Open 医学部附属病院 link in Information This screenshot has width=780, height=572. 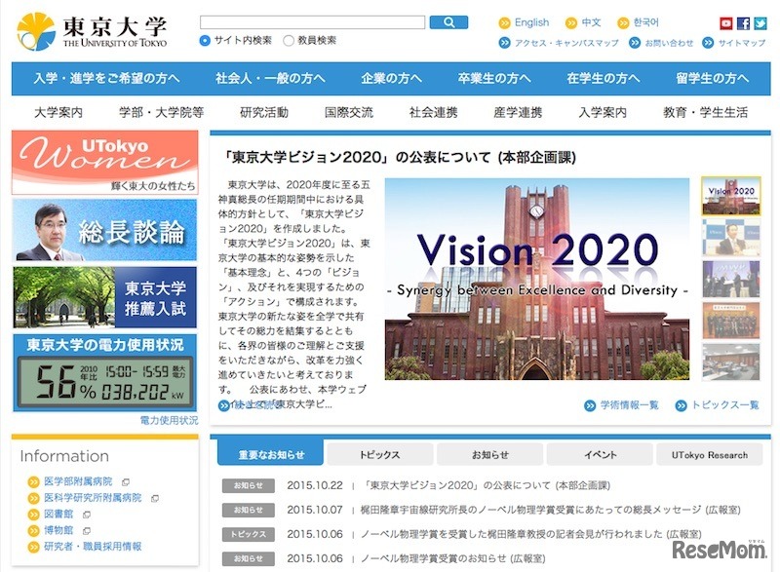click(x=78, y=481)
